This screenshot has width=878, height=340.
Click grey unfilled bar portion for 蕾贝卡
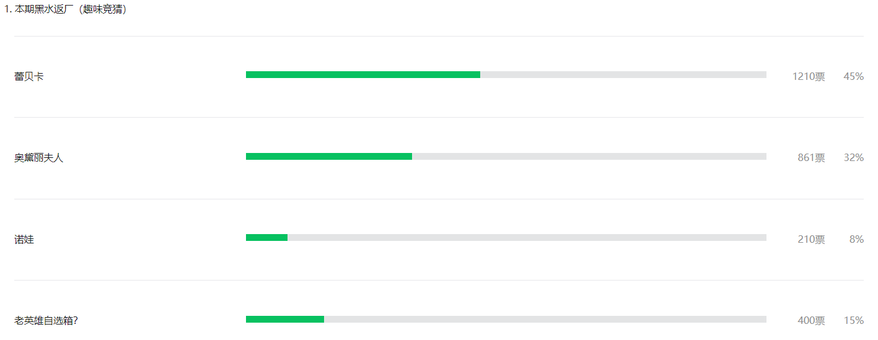click(x=623, y=75)
